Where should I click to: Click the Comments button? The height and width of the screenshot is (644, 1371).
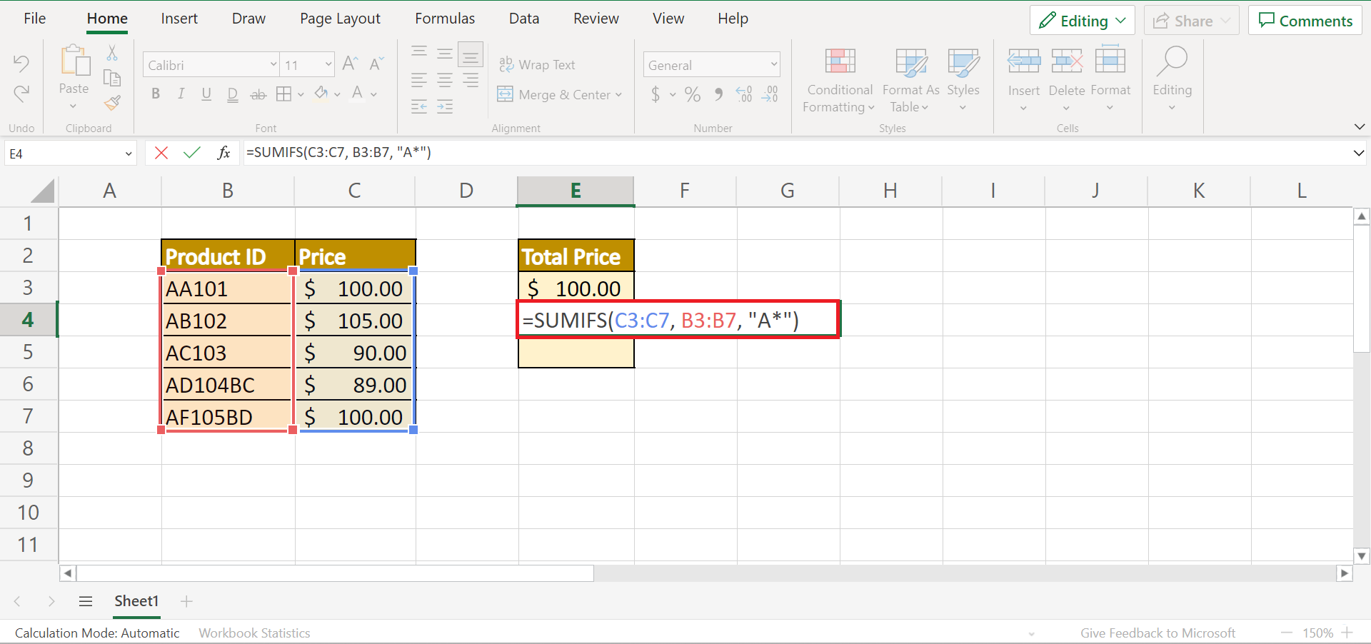coord(1305,21)
